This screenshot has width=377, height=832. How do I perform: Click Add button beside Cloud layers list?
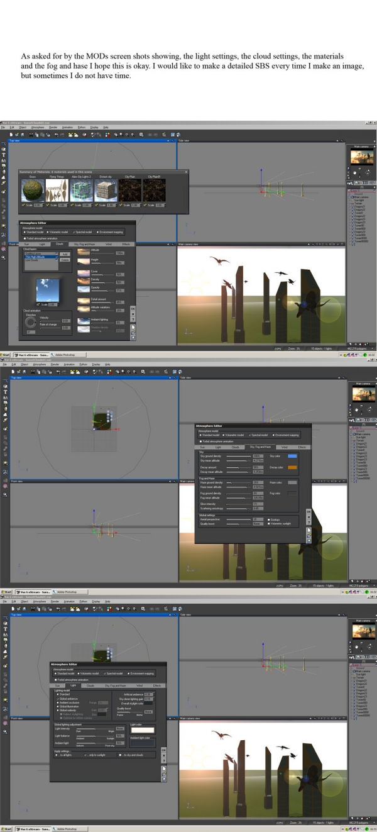65,254
